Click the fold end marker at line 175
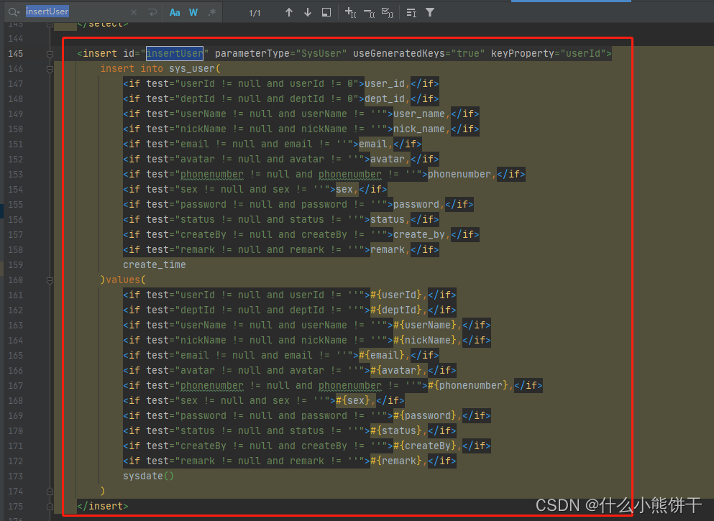The width and height of the screenshot is (714, 521). pyautogui.click(x=50, y=507)
